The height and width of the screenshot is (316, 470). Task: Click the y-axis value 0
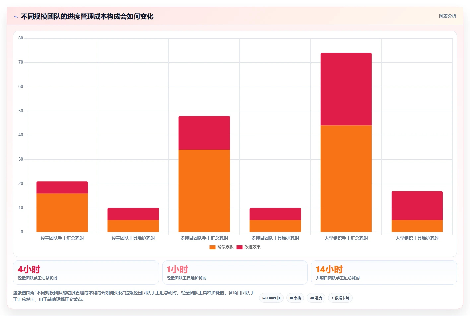22,232
